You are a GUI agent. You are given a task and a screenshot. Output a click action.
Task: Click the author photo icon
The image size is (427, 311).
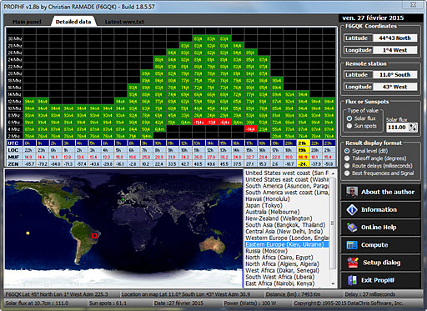(x=352, y=192)
